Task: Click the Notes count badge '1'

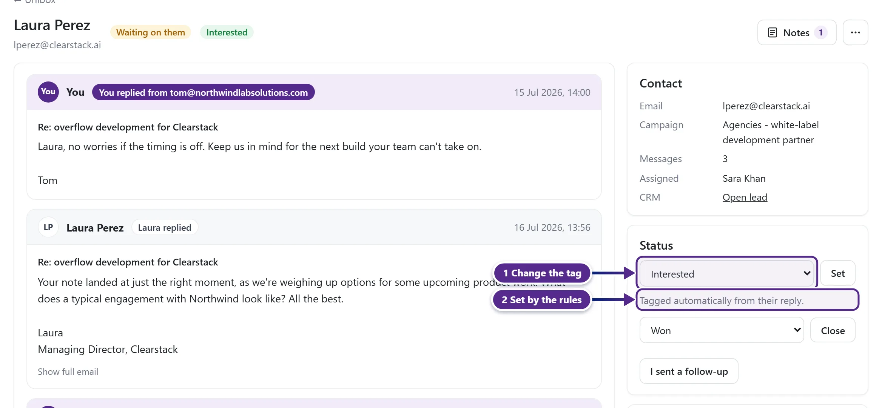Action: click(x=820, y=32)
